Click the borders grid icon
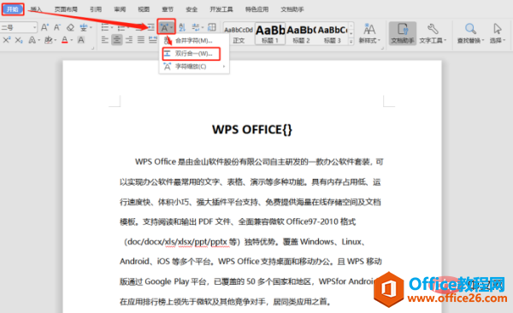The width and height of the screenshot is (513, 313). click(x=212, y=27)
